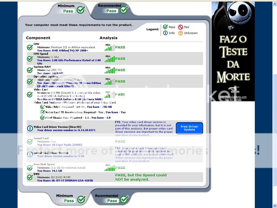Select the Analysis column heading
The height and width of the screenshot is (208, 277).
[x=108, y=38]
